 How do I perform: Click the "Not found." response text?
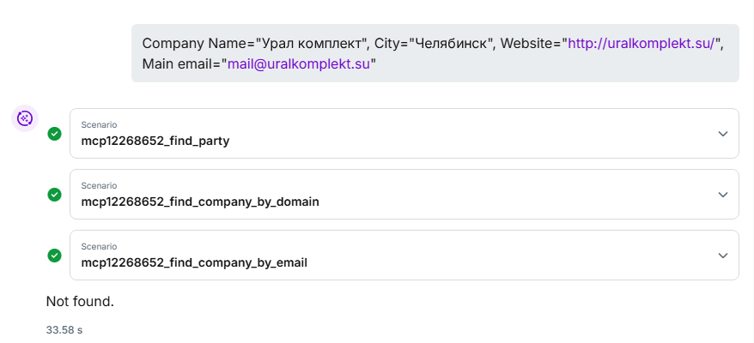tap(80, 301)
